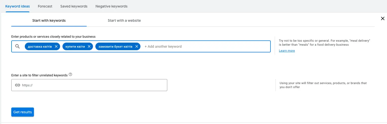Select the "купити квіти" keyword chip text
This screenshot has width=387, height=124.
click(75, 47)
